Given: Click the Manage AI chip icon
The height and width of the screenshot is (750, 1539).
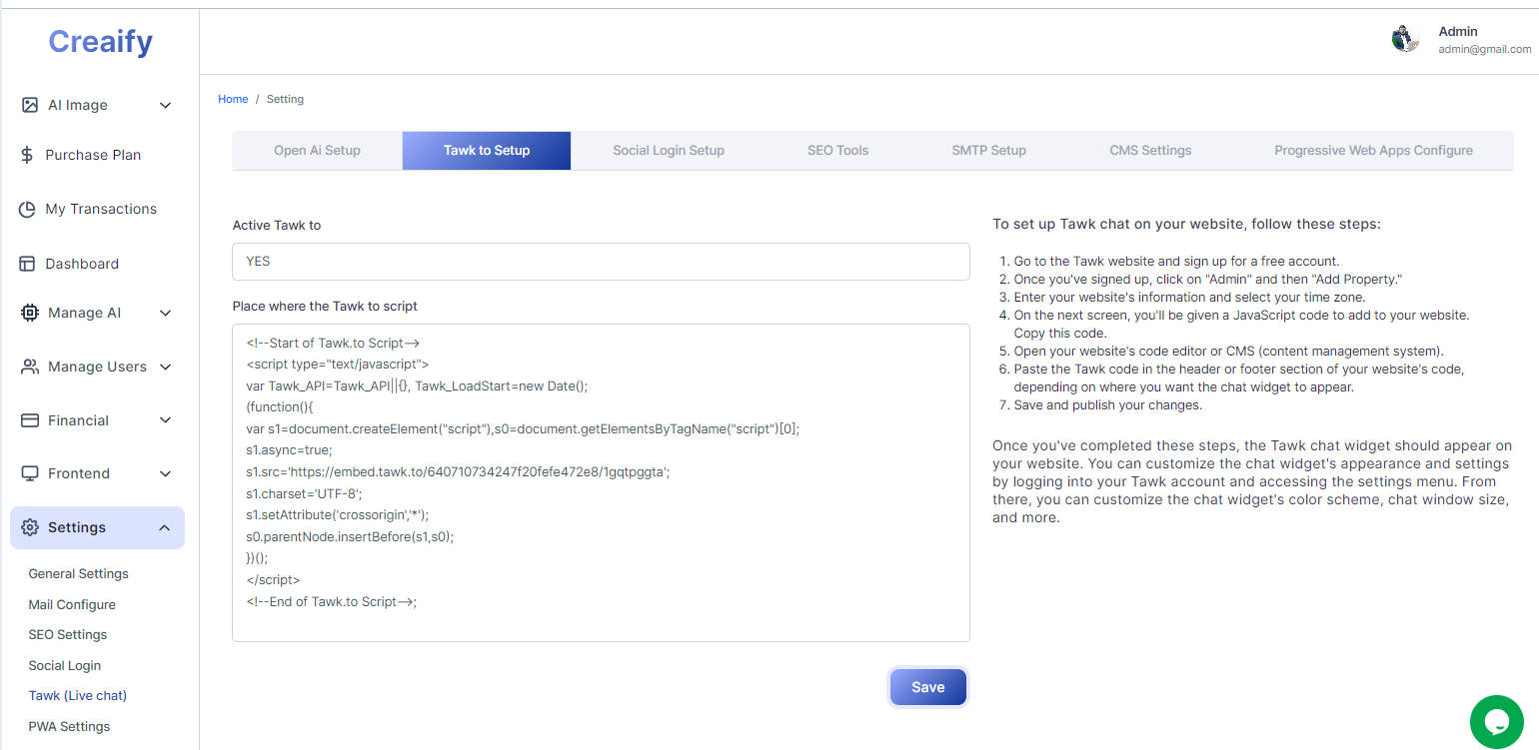Looking at the screenshot, I should tap(30, 313).
